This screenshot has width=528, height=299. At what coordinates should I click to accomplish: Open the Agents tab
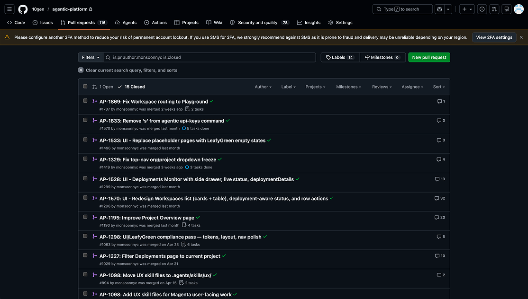(126, 23)
